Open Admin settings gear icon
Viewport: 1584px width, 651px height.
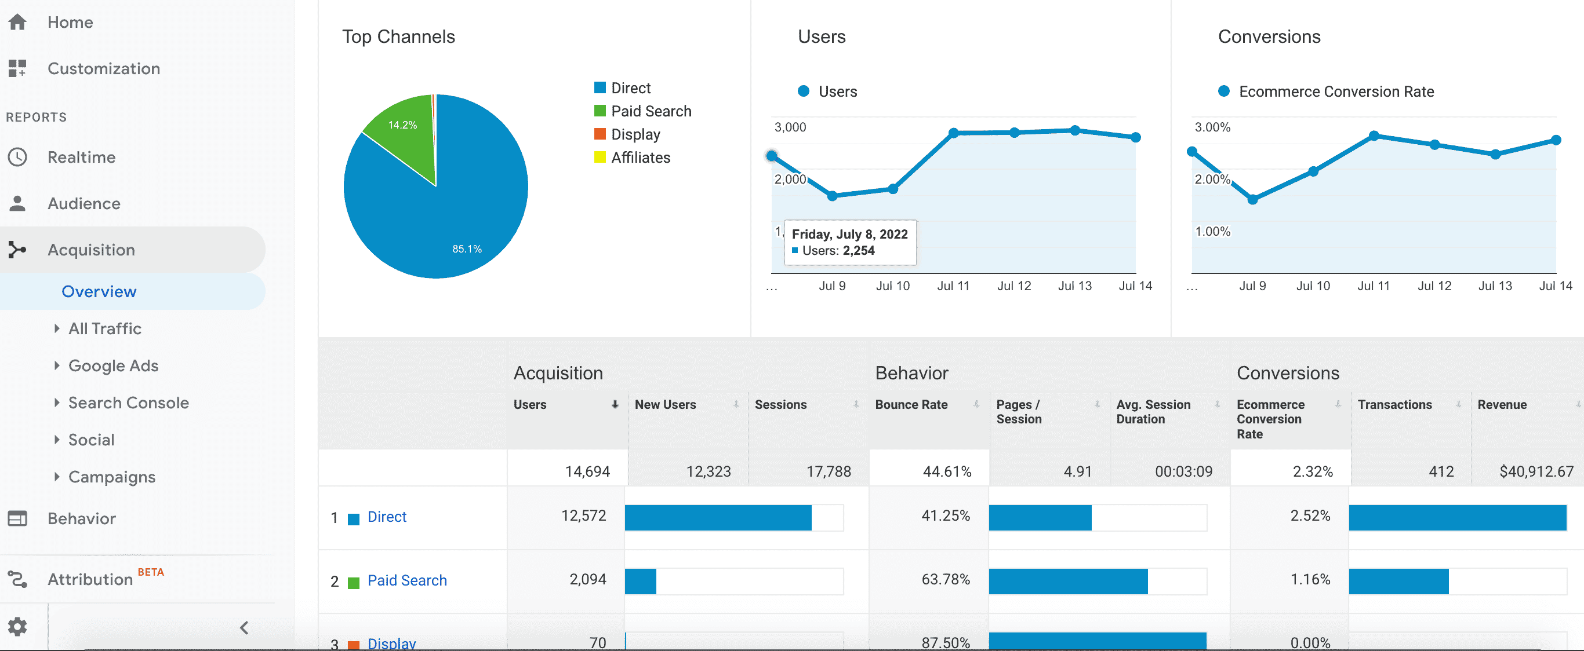pyautogui.click(x=17, y=627)
